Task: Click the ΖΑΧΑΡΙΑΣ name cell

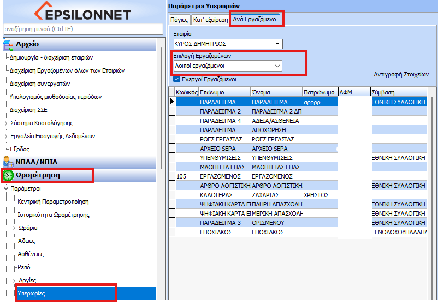Action: point(277,195)
